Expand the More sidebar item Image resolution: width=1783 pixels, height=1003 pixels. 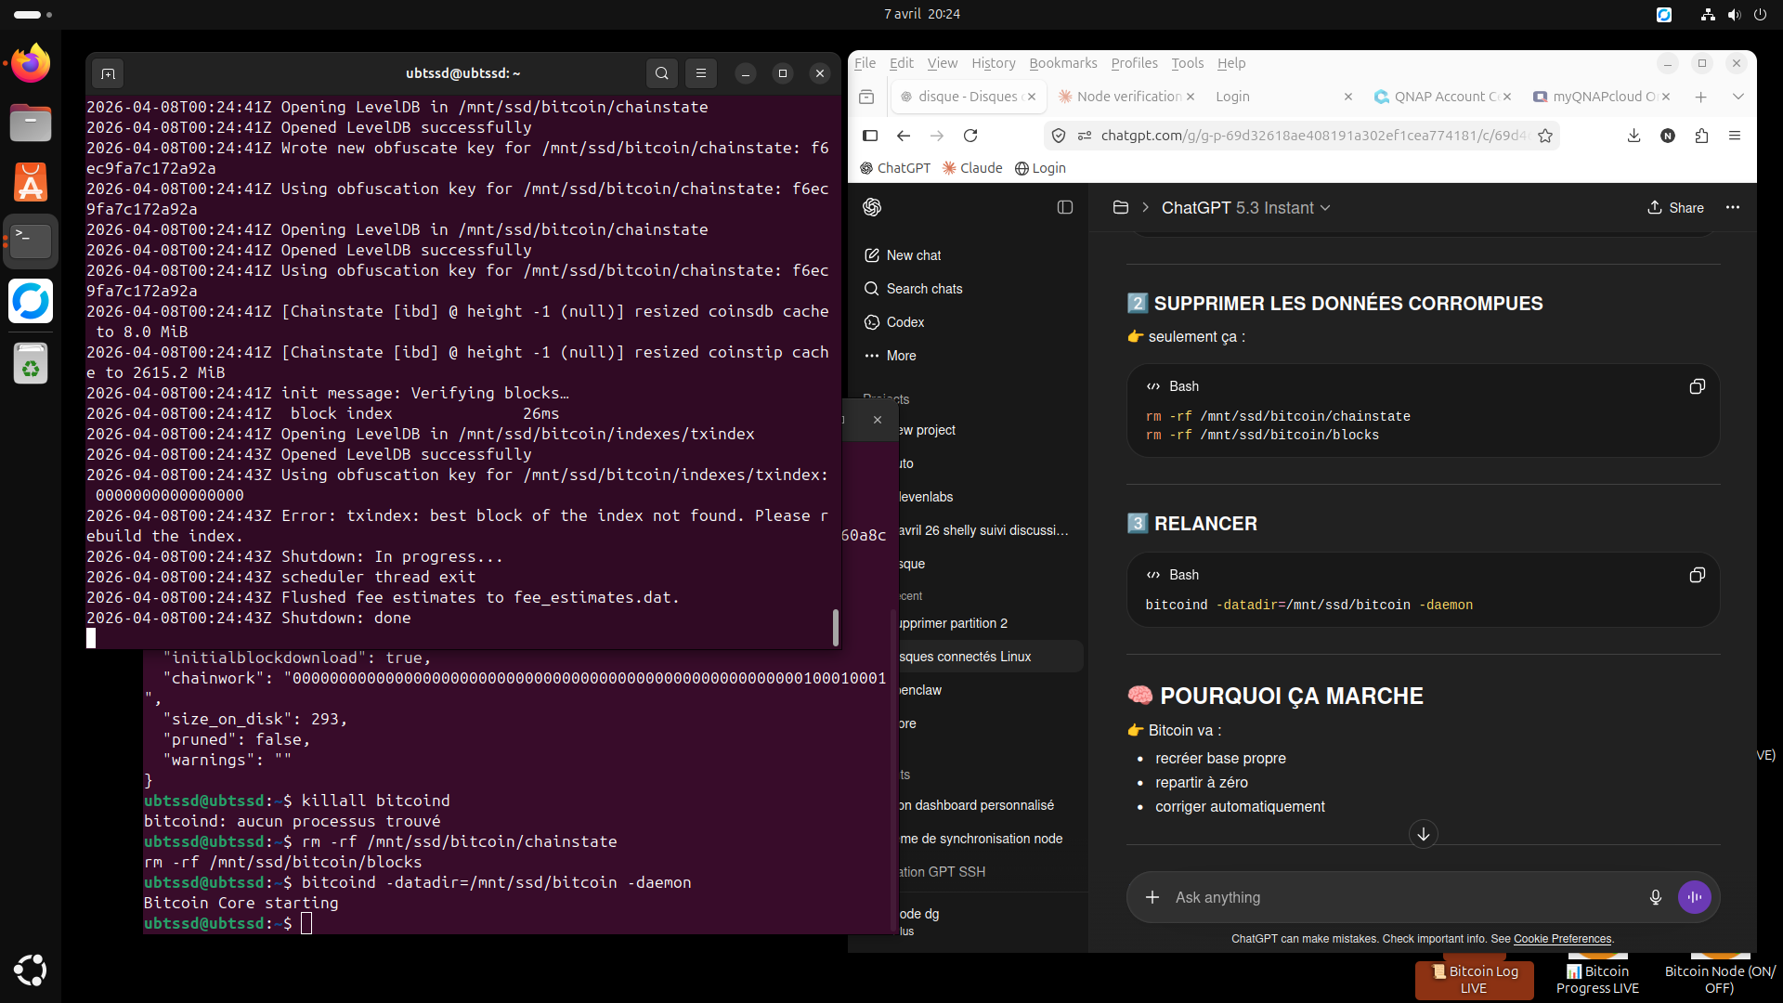pos(900,356)
